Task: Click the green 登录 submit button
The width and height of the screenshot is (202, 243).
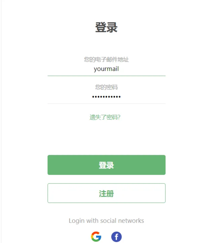Action: coord(106,165)
